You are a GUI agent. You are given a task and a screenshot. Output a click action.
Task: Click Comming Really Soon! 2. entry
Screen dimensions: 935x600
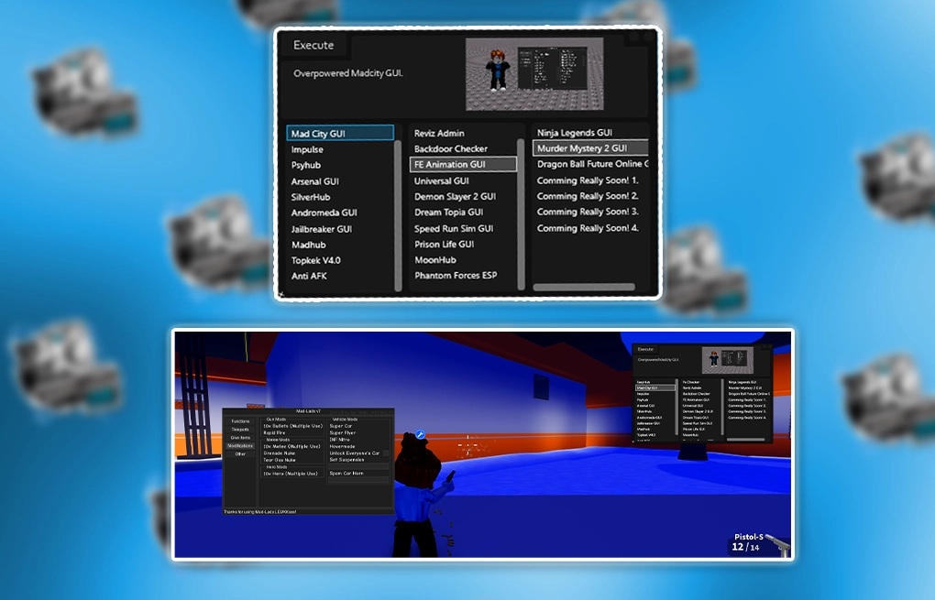pos(588,195)
